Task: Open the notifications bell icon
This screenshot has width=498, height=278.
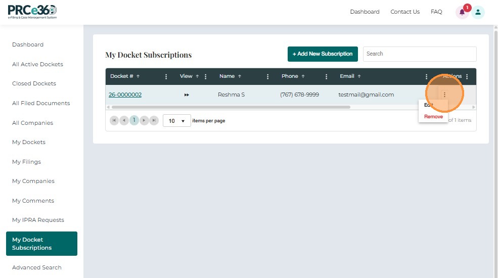Action: coord(462,12)
